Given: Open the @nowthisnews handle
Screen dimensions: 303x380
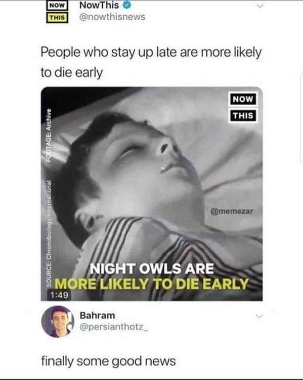Looking at the screenshot, I should pyautogui.click(x=112, y=17).
